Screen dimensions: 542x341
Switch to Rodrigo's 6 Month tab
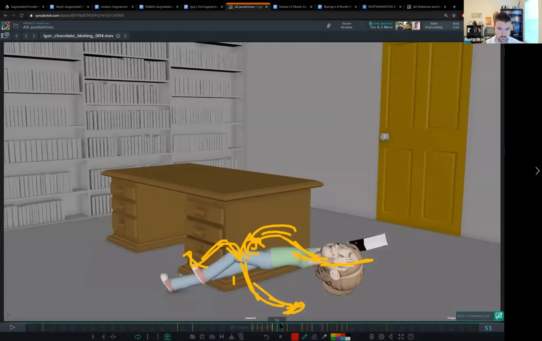tap(337, 7)
